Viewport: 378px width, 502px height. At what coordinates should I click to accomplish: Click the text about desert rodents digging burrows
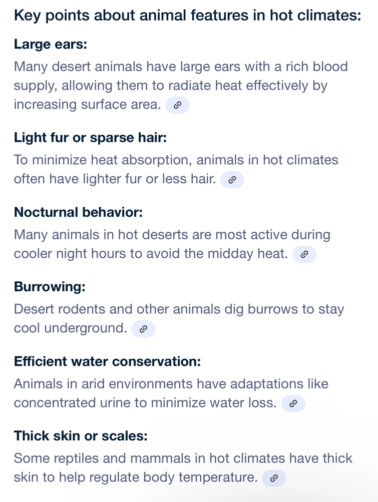(x=179, y=309)
